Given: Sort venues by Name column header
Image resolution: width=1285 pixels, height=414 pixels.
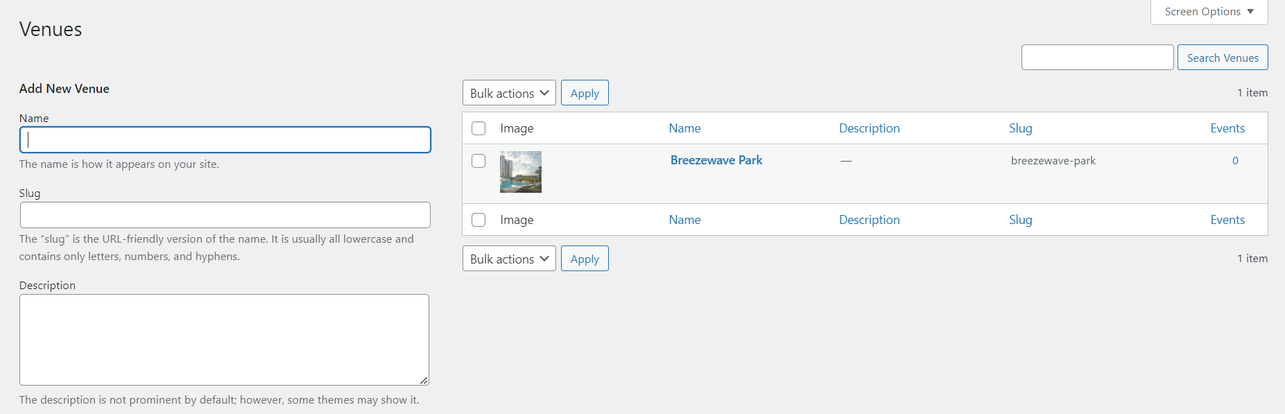Looking at the screenshot, I should pyautogui.click(x=684, y=128).
